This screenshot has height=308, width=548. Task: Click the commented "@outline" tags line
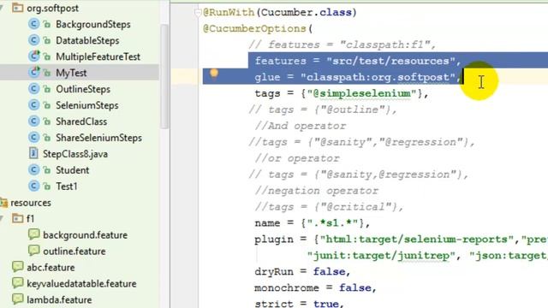coord(323,110)
